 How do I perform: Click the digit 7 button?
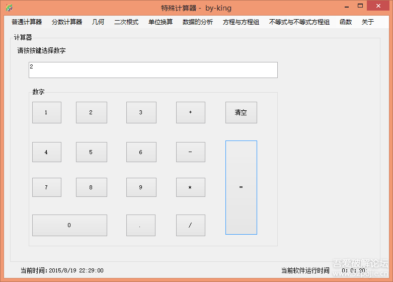coord(47,187)
